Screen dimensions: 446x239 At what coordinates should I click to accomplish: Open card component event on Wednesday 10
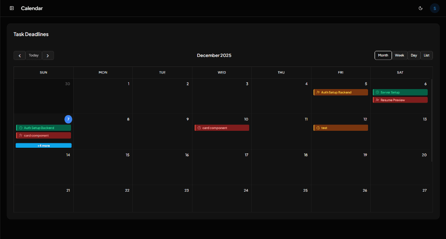(222, 128)
